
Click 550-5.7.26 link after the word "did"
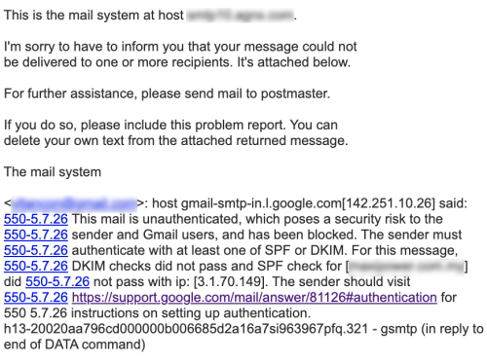[x=57, y=281]
